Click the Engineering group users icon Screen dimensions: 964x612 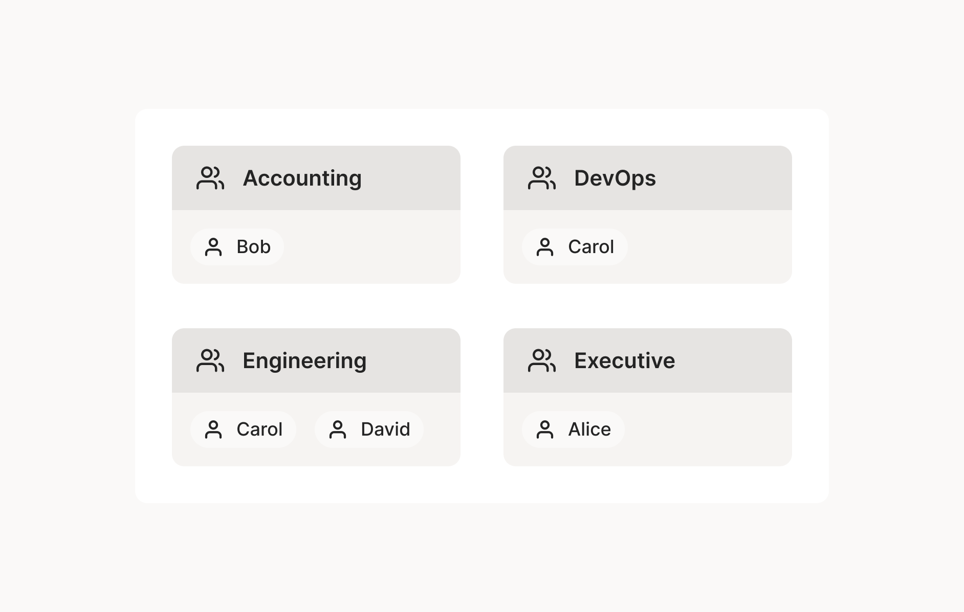click(210, 360)
